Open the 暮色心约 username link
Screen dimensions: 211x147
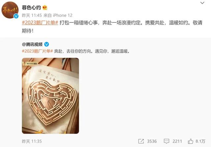pyautogui.click(x=31, y=8)
